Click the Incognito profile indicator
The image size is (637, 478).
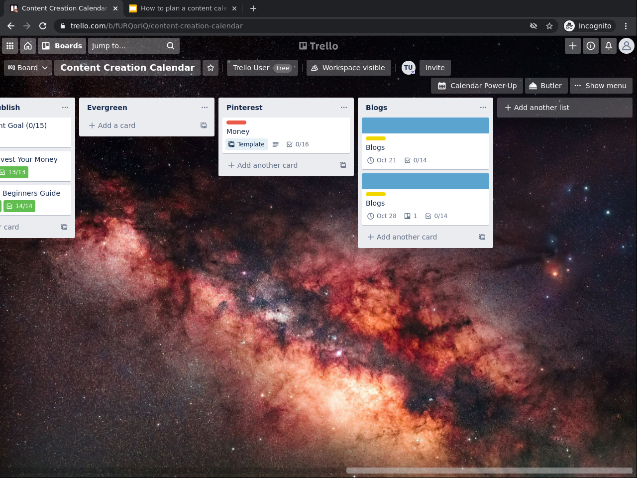pyautogui.click(x=589, y=26)
